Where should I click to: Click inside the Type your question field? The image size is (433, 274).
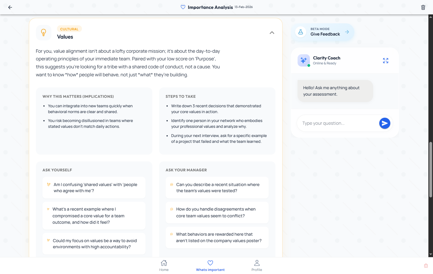coord(335,123)
